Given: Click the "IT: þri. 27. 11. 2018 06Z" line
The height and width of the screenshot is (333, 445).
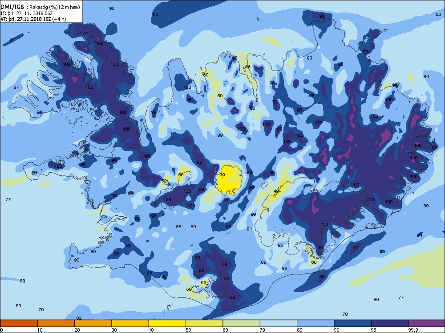Looking at the screenshot, I should pyautogui.click(x=27, y=13).
